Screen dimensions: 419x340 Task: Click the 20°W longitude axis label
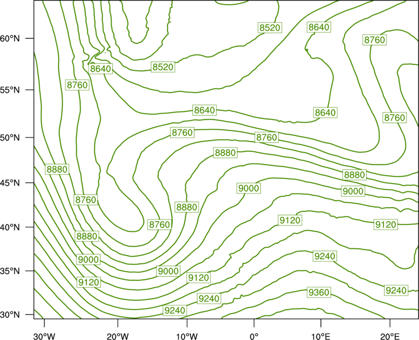click(x=118, y=336)
